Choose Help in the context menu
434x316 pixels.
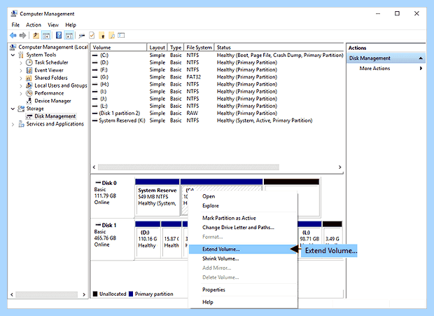click(242, 302)
